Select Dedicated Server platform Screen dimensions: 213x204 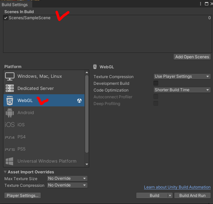point(44,88)
